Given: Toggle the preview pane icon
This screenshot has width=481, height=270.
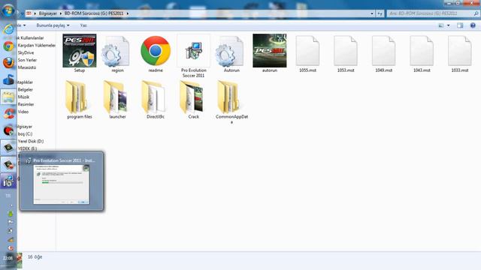Looking at the screenshot, I should click(460, 25).
